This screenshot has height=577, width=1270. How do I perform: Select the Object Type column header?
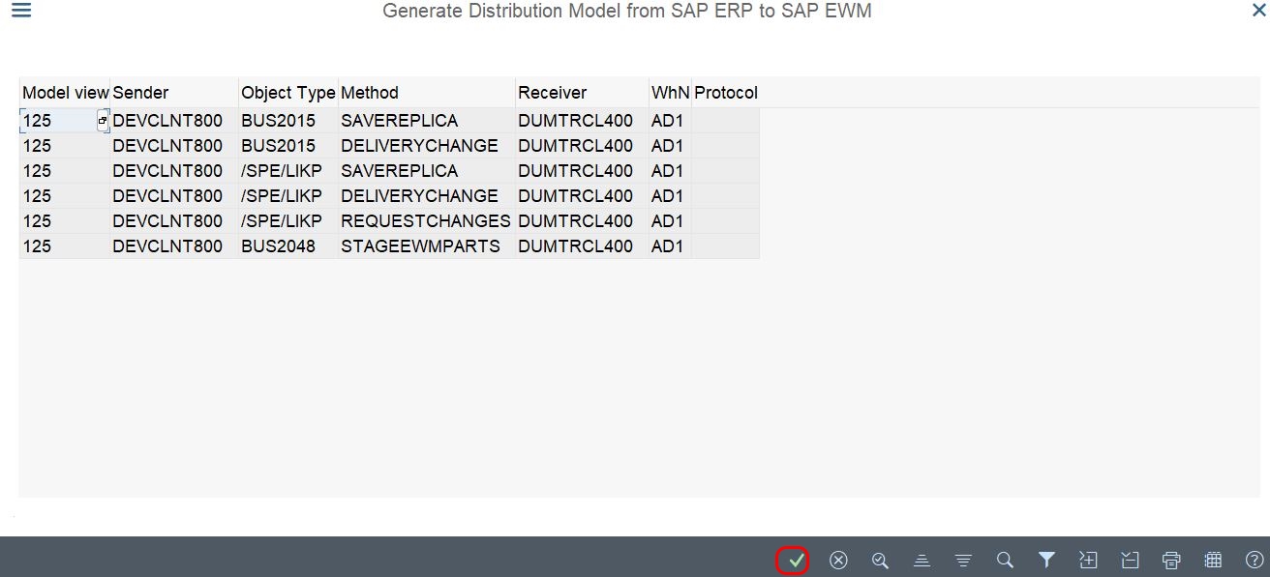click(288, 93)
